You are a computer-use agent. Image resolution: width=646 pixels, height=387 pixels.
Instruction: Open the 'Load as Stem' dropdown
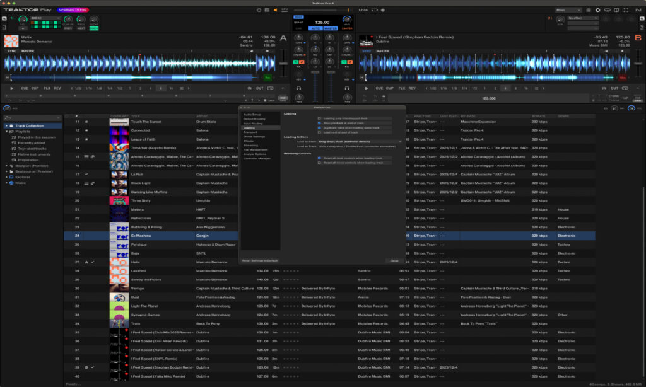tap(358, 141)
